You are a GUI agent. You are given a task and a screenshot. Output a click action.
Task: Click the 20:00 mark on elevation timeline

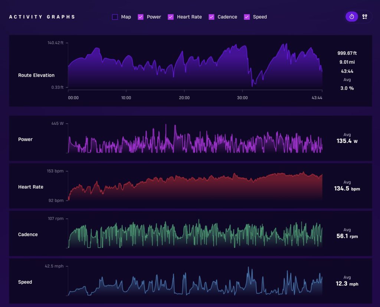(184, 98)
